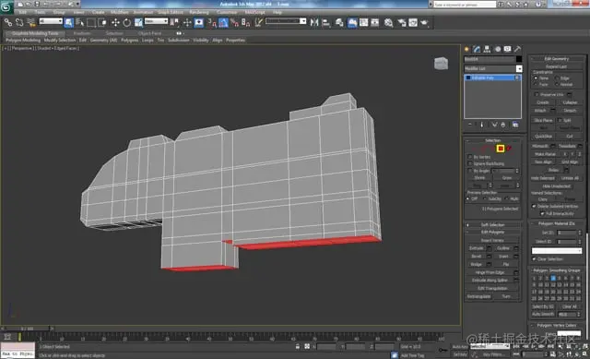Collapse the Selection rollout
The width and height of the screenshot is (590, 359).
click(492, 140)
